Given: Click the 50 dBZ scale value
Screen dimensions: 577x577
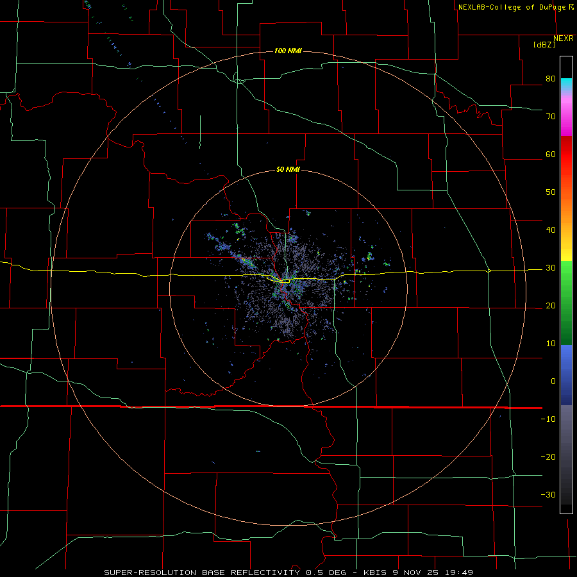Looking at the screenshot, I should [551, 192].
